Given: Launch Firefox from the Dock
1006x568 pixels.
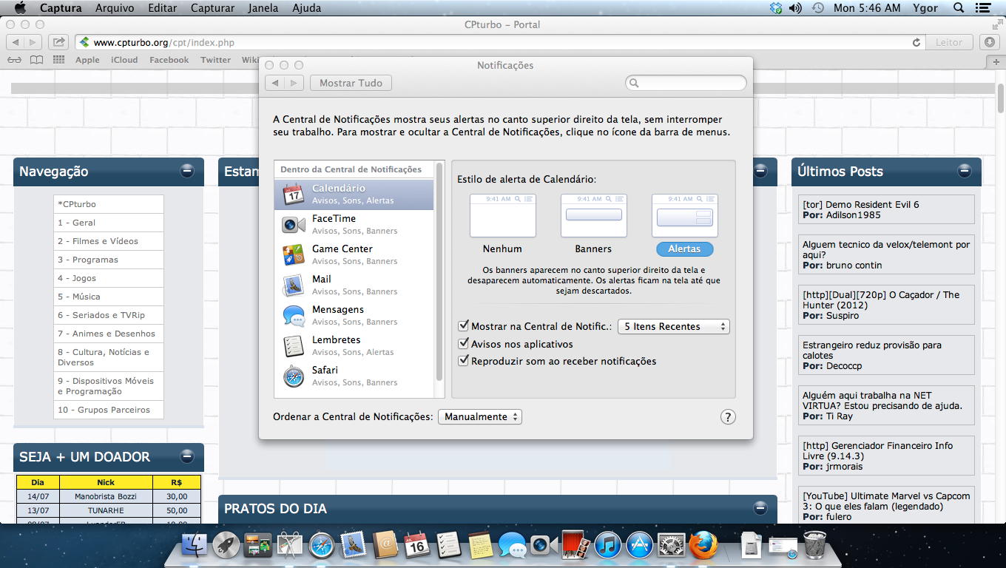Looking at the screenshot, I should click(x=703, y=546).
